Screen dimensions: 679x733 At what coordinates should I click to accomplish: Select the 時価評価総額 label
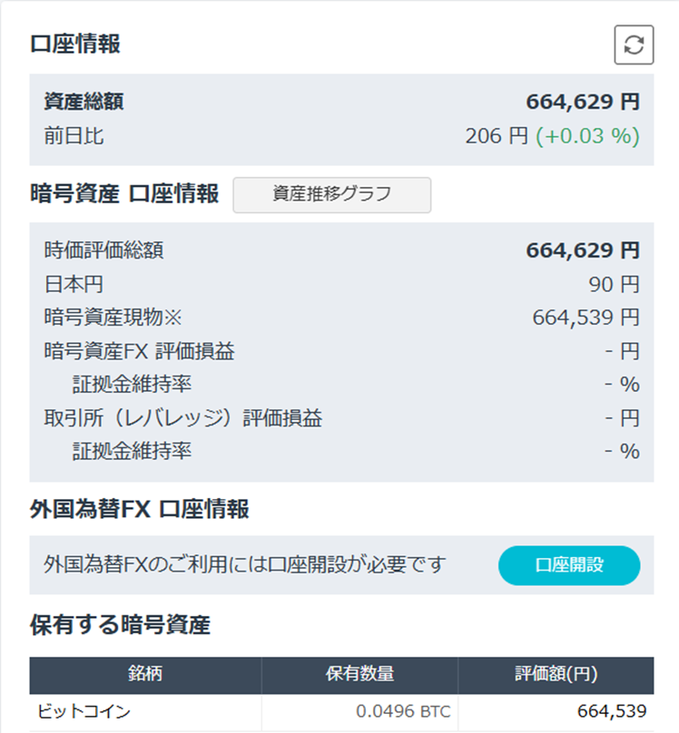(103, 250)
